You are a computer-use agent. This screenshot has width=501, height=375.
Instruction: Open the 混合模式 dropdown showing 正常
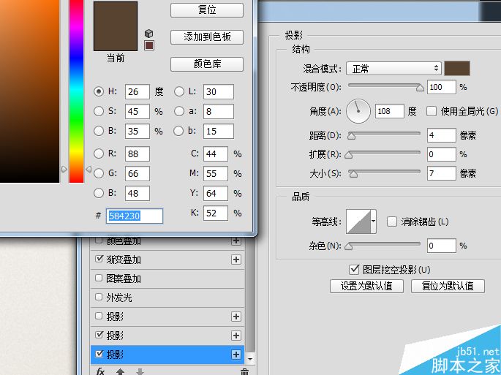coord(393,69)
